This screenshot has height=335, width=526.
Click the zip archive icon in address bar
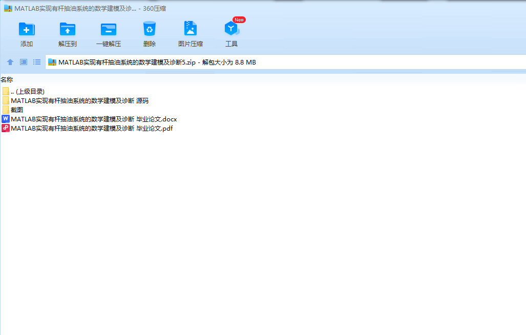pos(52,62)
